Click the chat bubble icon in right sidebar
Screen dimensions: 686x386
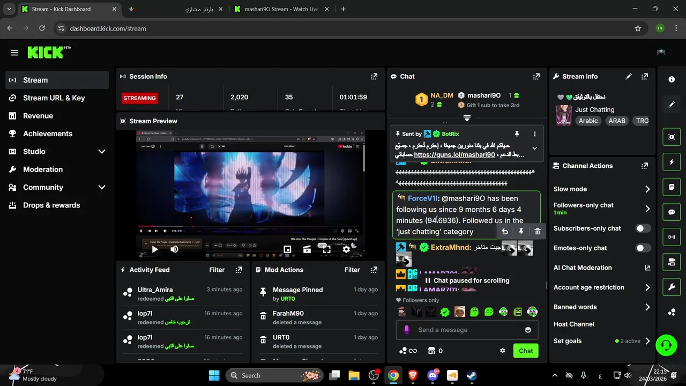click(x=672, y=212)
